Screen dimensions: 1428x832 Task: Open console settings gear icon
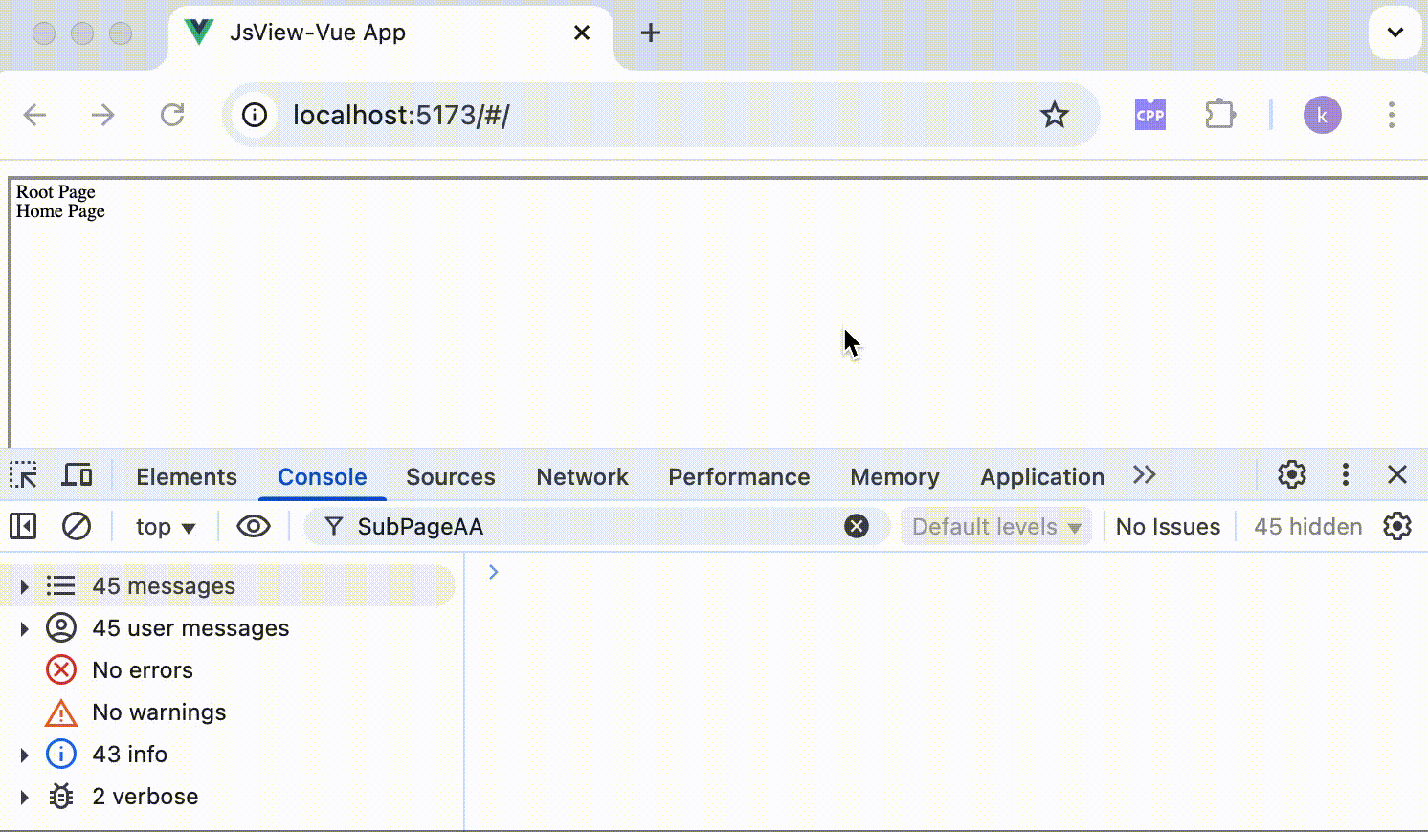coord(1397,526)
